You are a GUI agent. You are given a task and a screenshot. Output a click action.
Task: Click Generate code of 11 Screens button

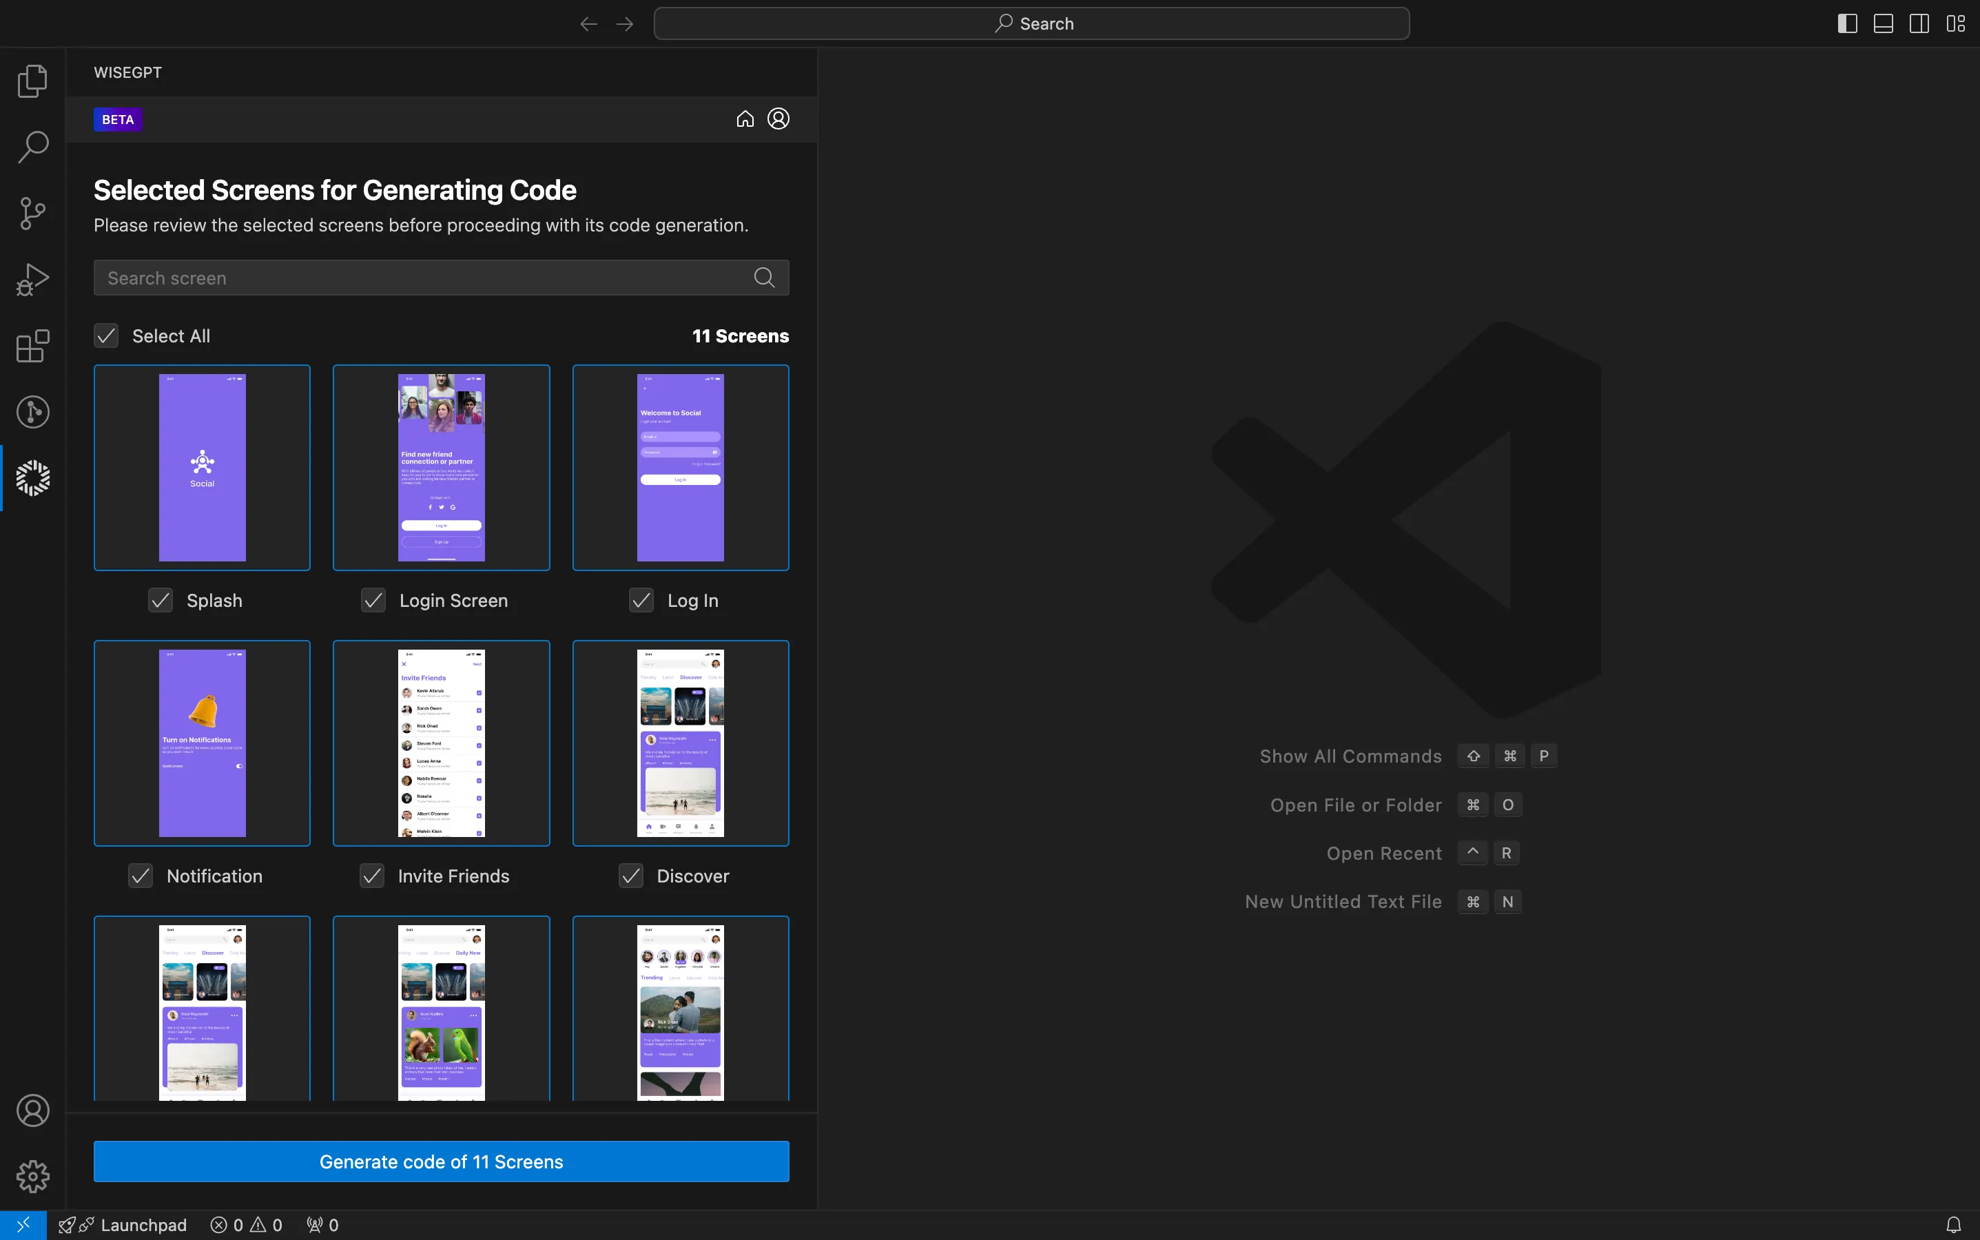click(x=442, y=1160)
